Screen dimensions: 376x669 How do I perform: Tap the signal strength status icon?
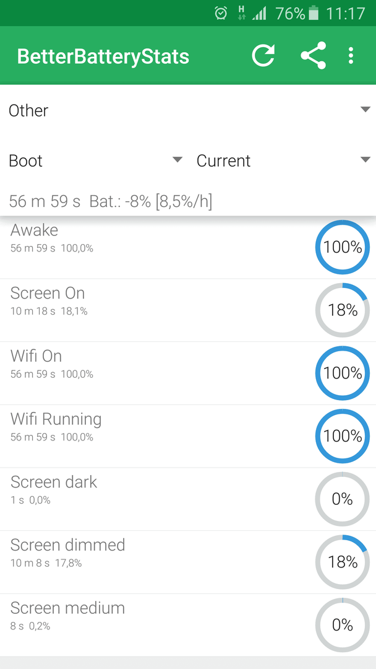pos(259,13)
